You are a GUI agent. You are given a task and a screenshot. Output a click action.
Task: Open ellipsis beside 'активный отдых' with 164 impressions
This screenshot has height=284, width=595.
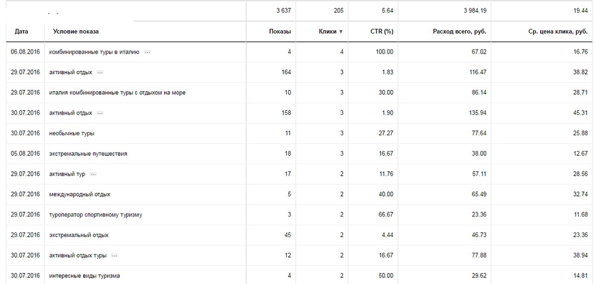(100, 72)
